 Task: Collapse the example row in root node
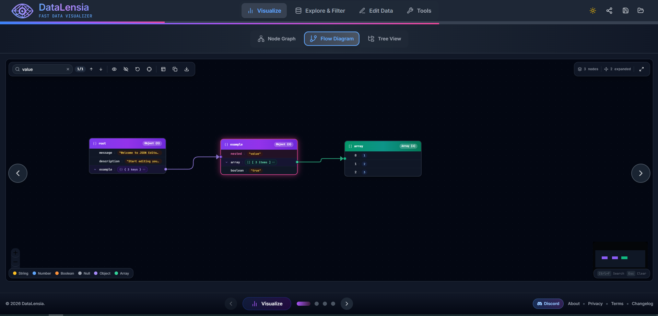pyautogui.click(x=95, y=169)
